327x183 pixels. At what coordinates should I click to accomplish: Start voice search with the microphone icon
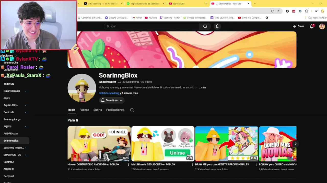[x=217, y=26]
